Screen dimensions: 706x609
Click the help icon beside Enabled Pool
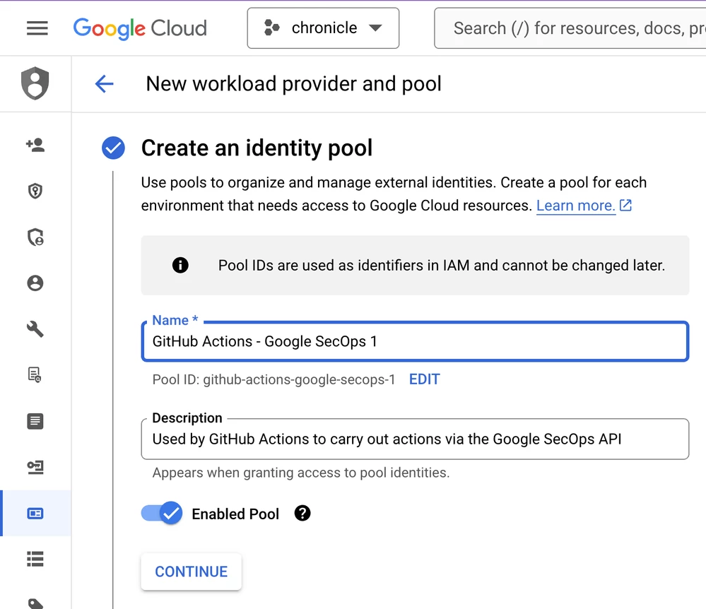[302, 514]
